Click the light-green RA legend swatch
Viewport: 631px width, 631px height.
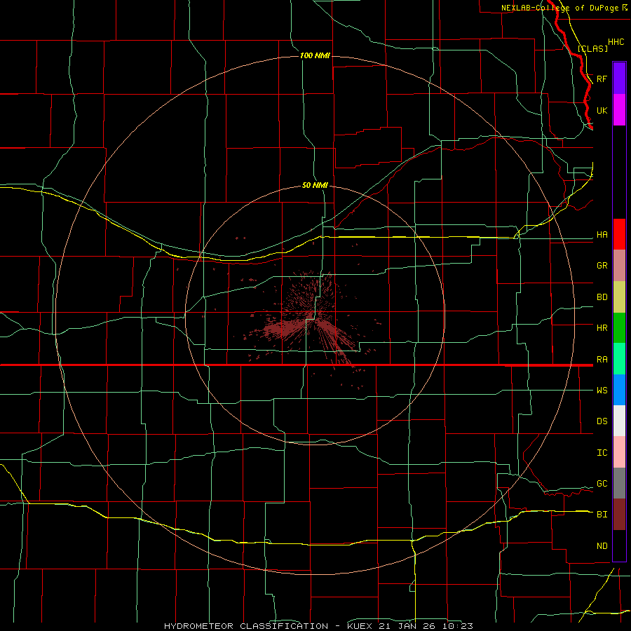point(619,359)
